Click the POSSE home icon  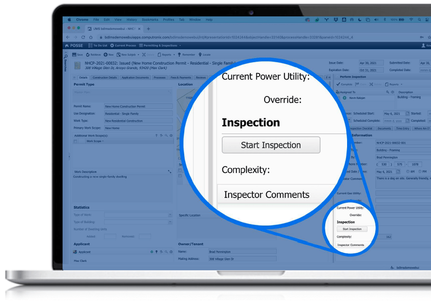tap(68, 45)
